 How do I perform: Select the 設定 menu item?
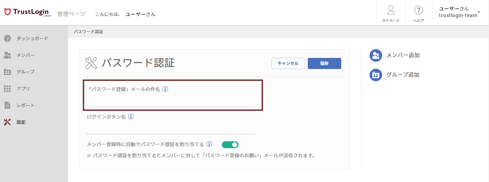tap(21, 122)
